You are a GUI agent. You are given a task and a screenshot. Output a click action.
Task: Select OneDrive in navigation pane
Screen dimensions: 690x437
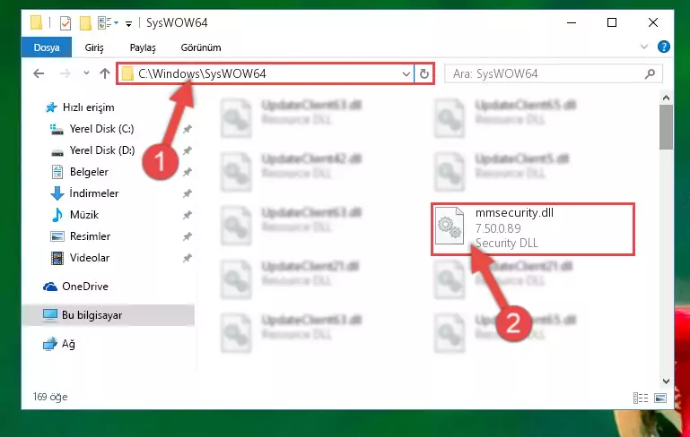(75, 287)
